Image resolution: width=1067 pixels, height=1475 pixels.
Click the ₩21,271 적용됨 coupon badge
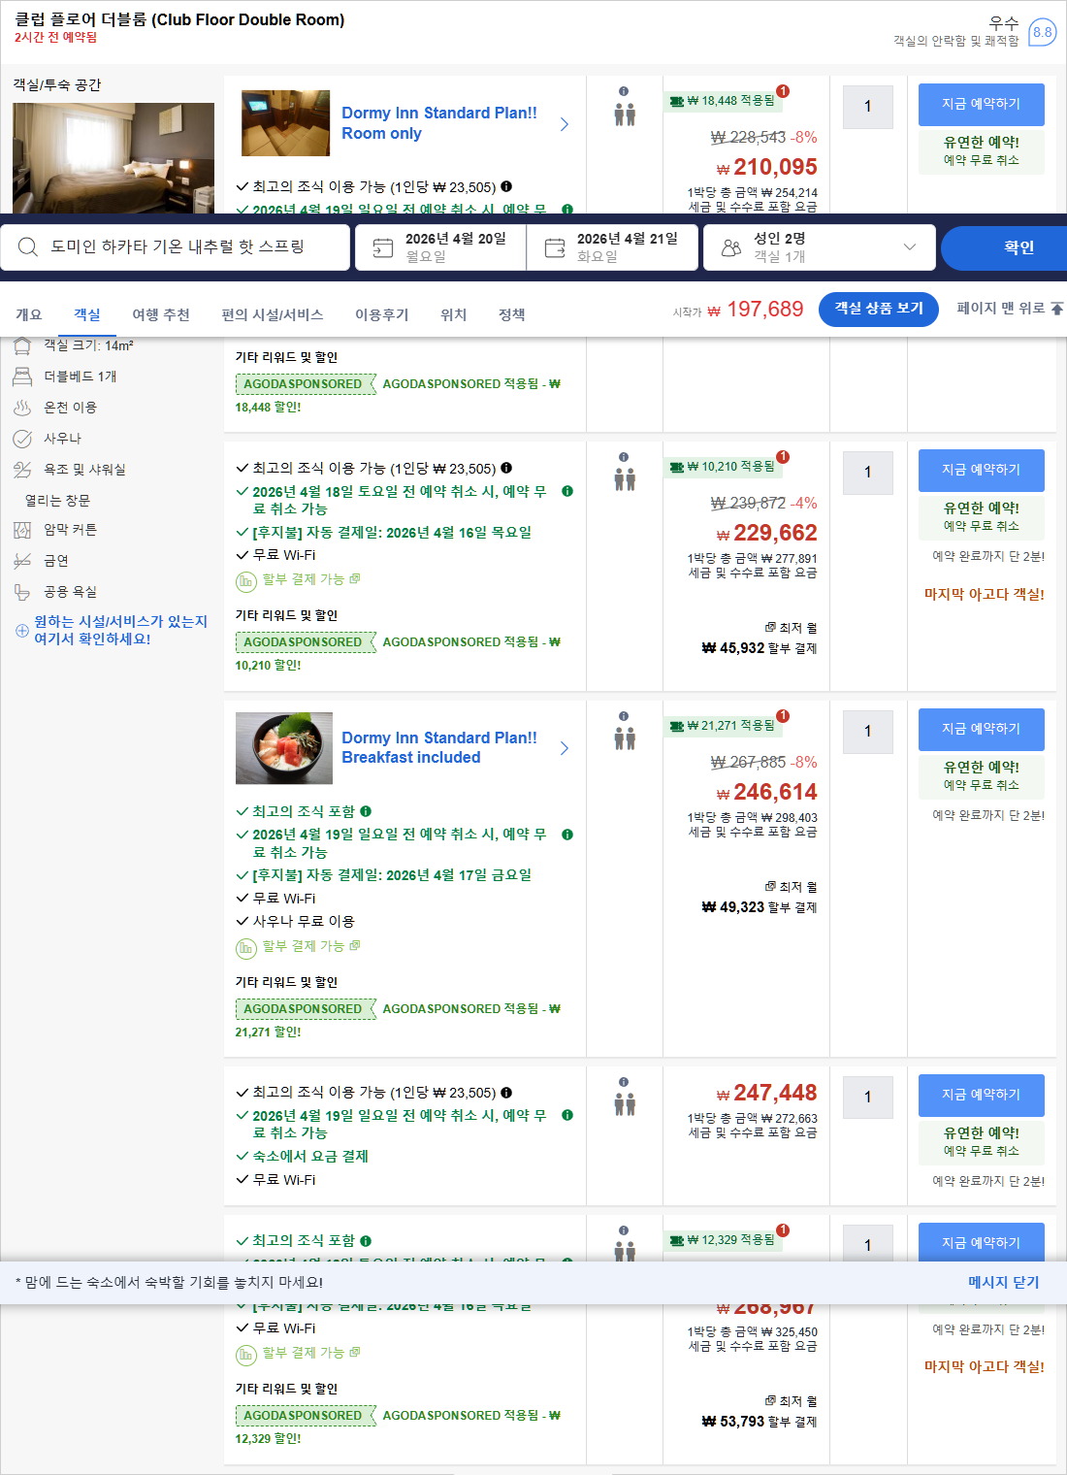[723, 725]
